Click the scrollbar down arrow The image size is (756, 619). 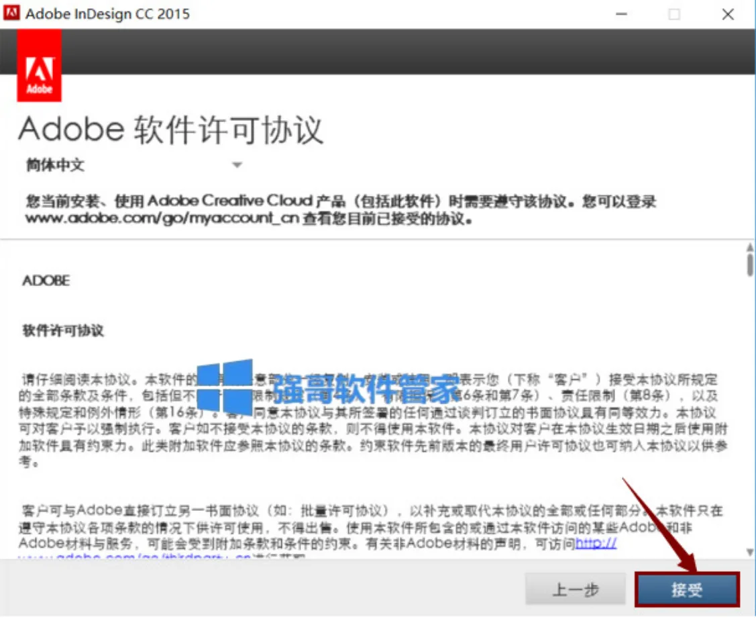[x=750, y=551]
